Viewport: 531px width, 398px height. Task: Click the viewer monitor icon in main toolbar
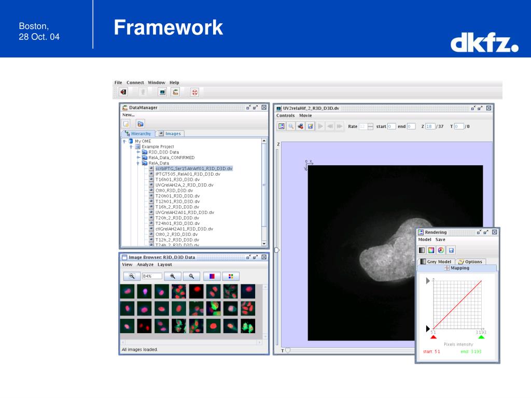(162, 92)
